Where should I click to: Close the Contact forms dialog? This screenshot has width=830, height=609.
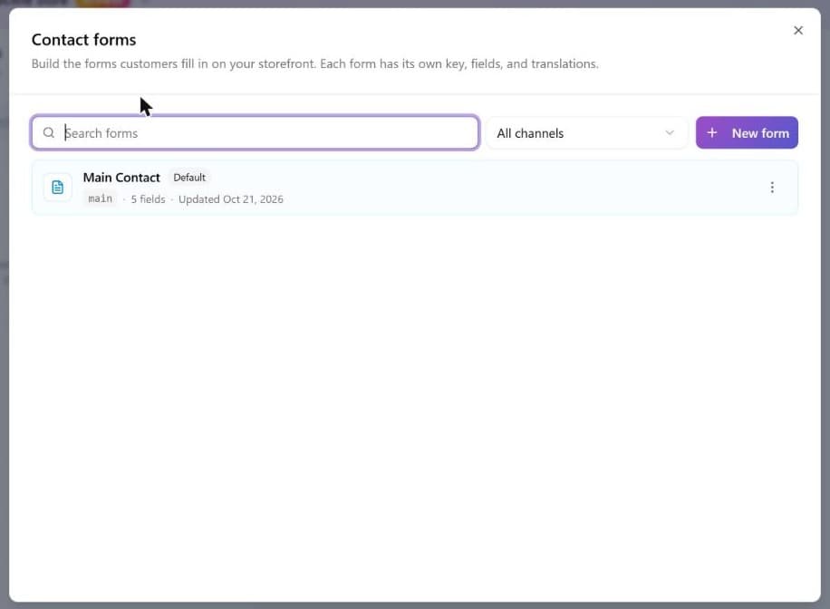797,31
